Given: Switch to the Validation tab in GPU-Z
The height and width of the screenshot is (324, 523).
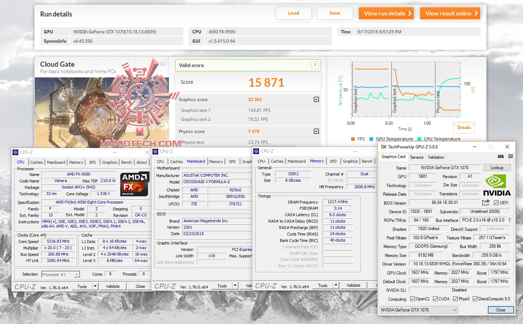Looking at the screenshot, I should (436, 157).
